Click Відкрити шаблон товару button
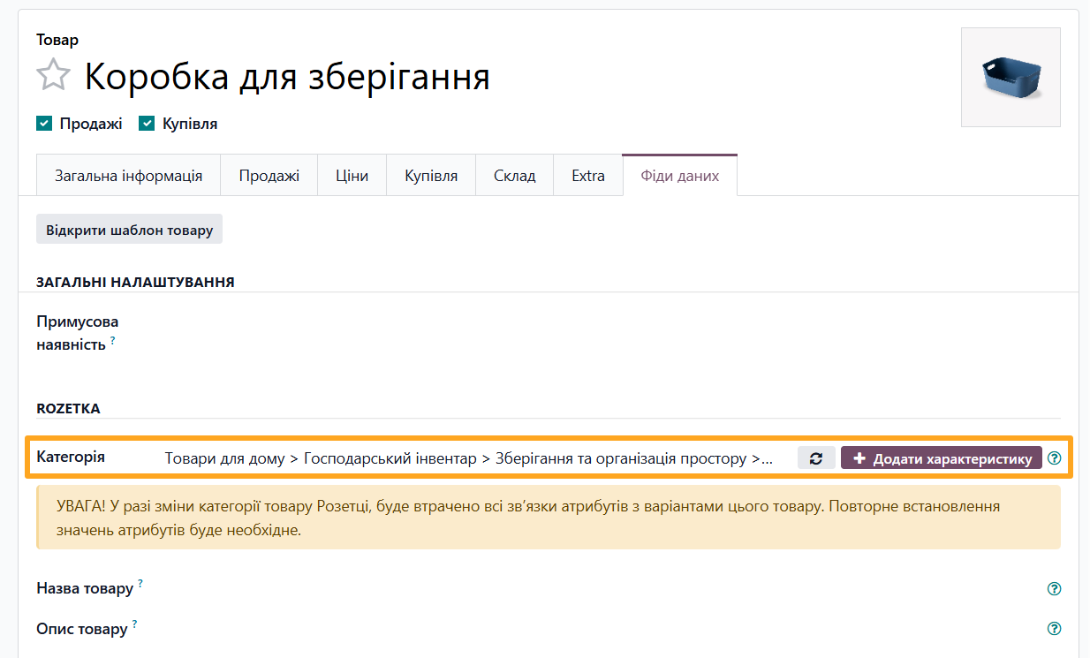This screenshot has width=1090, height=658. (x=130, y=230)
